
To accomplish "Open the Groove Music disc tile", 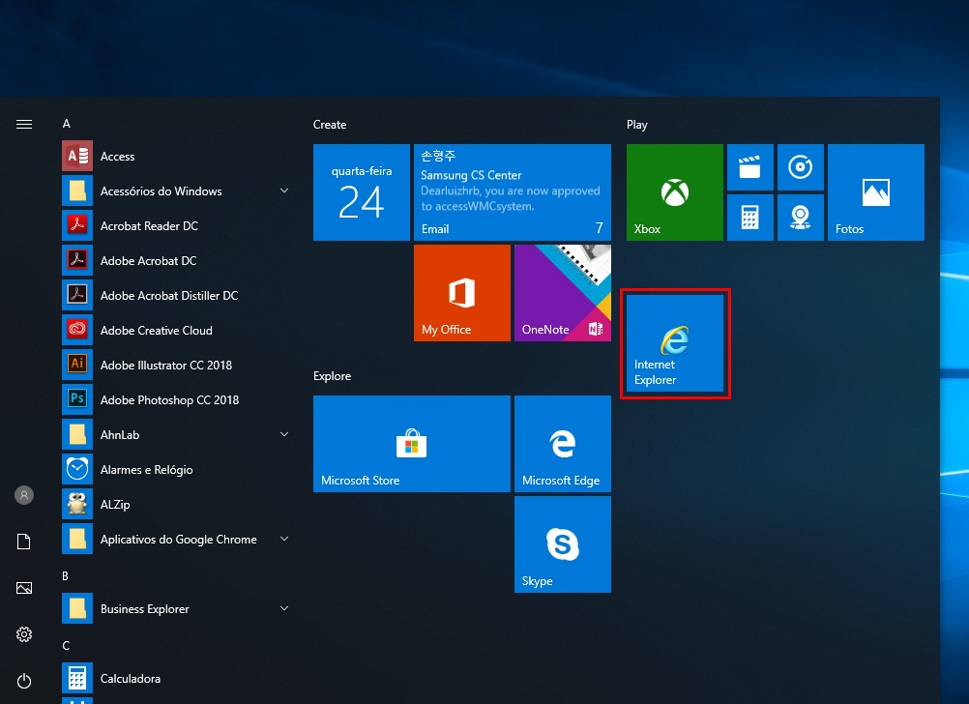I will tap(801, 167).
